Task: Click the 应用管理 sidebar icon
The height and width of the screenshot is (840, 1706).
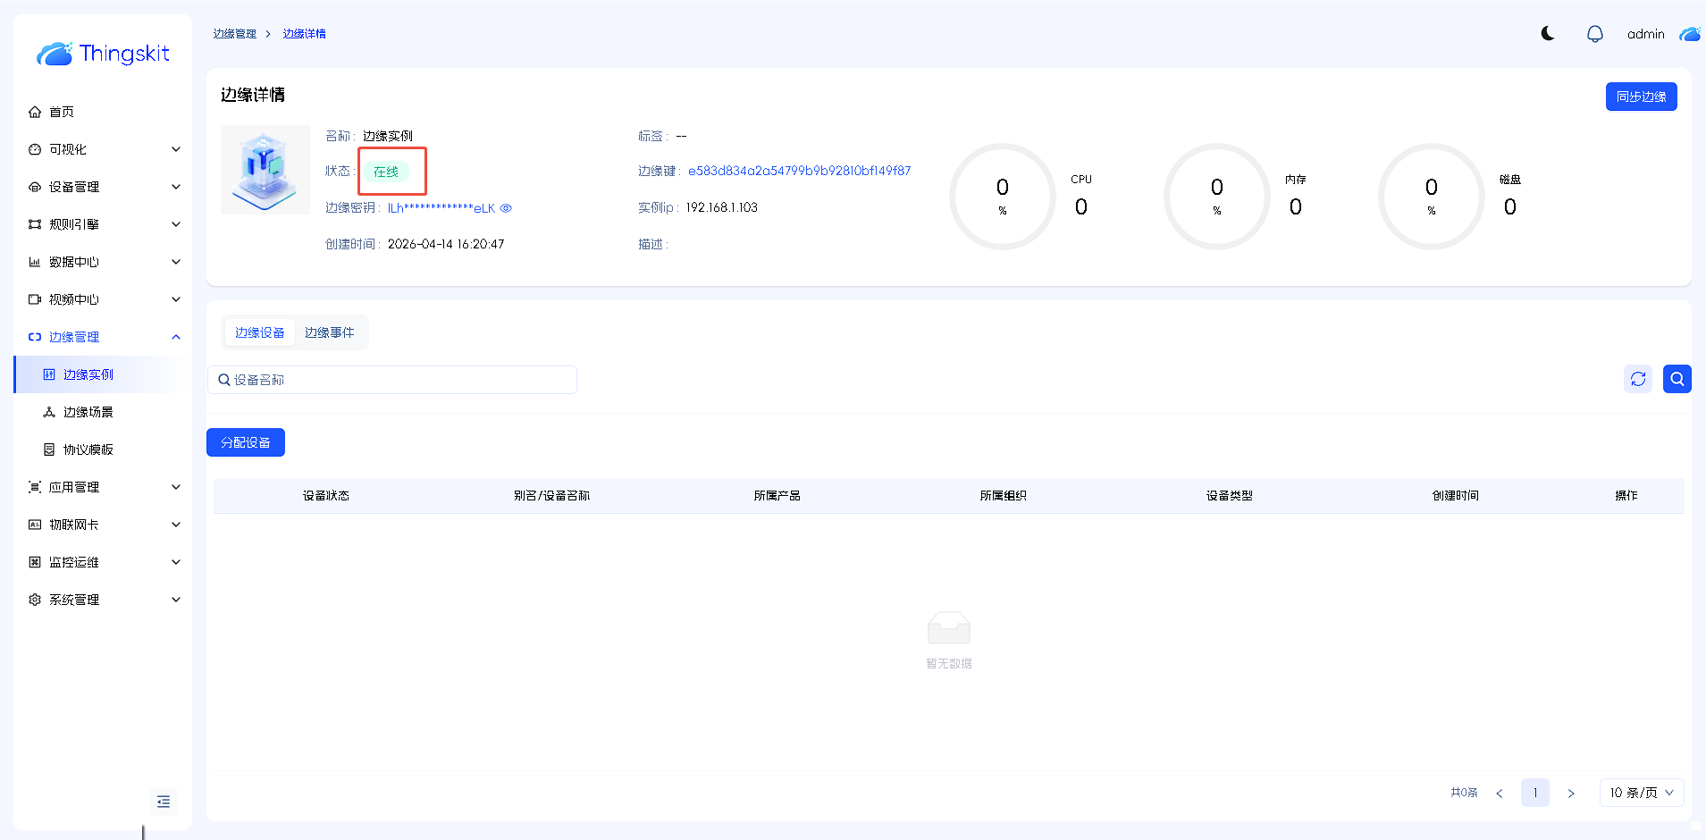Action: 35,487
